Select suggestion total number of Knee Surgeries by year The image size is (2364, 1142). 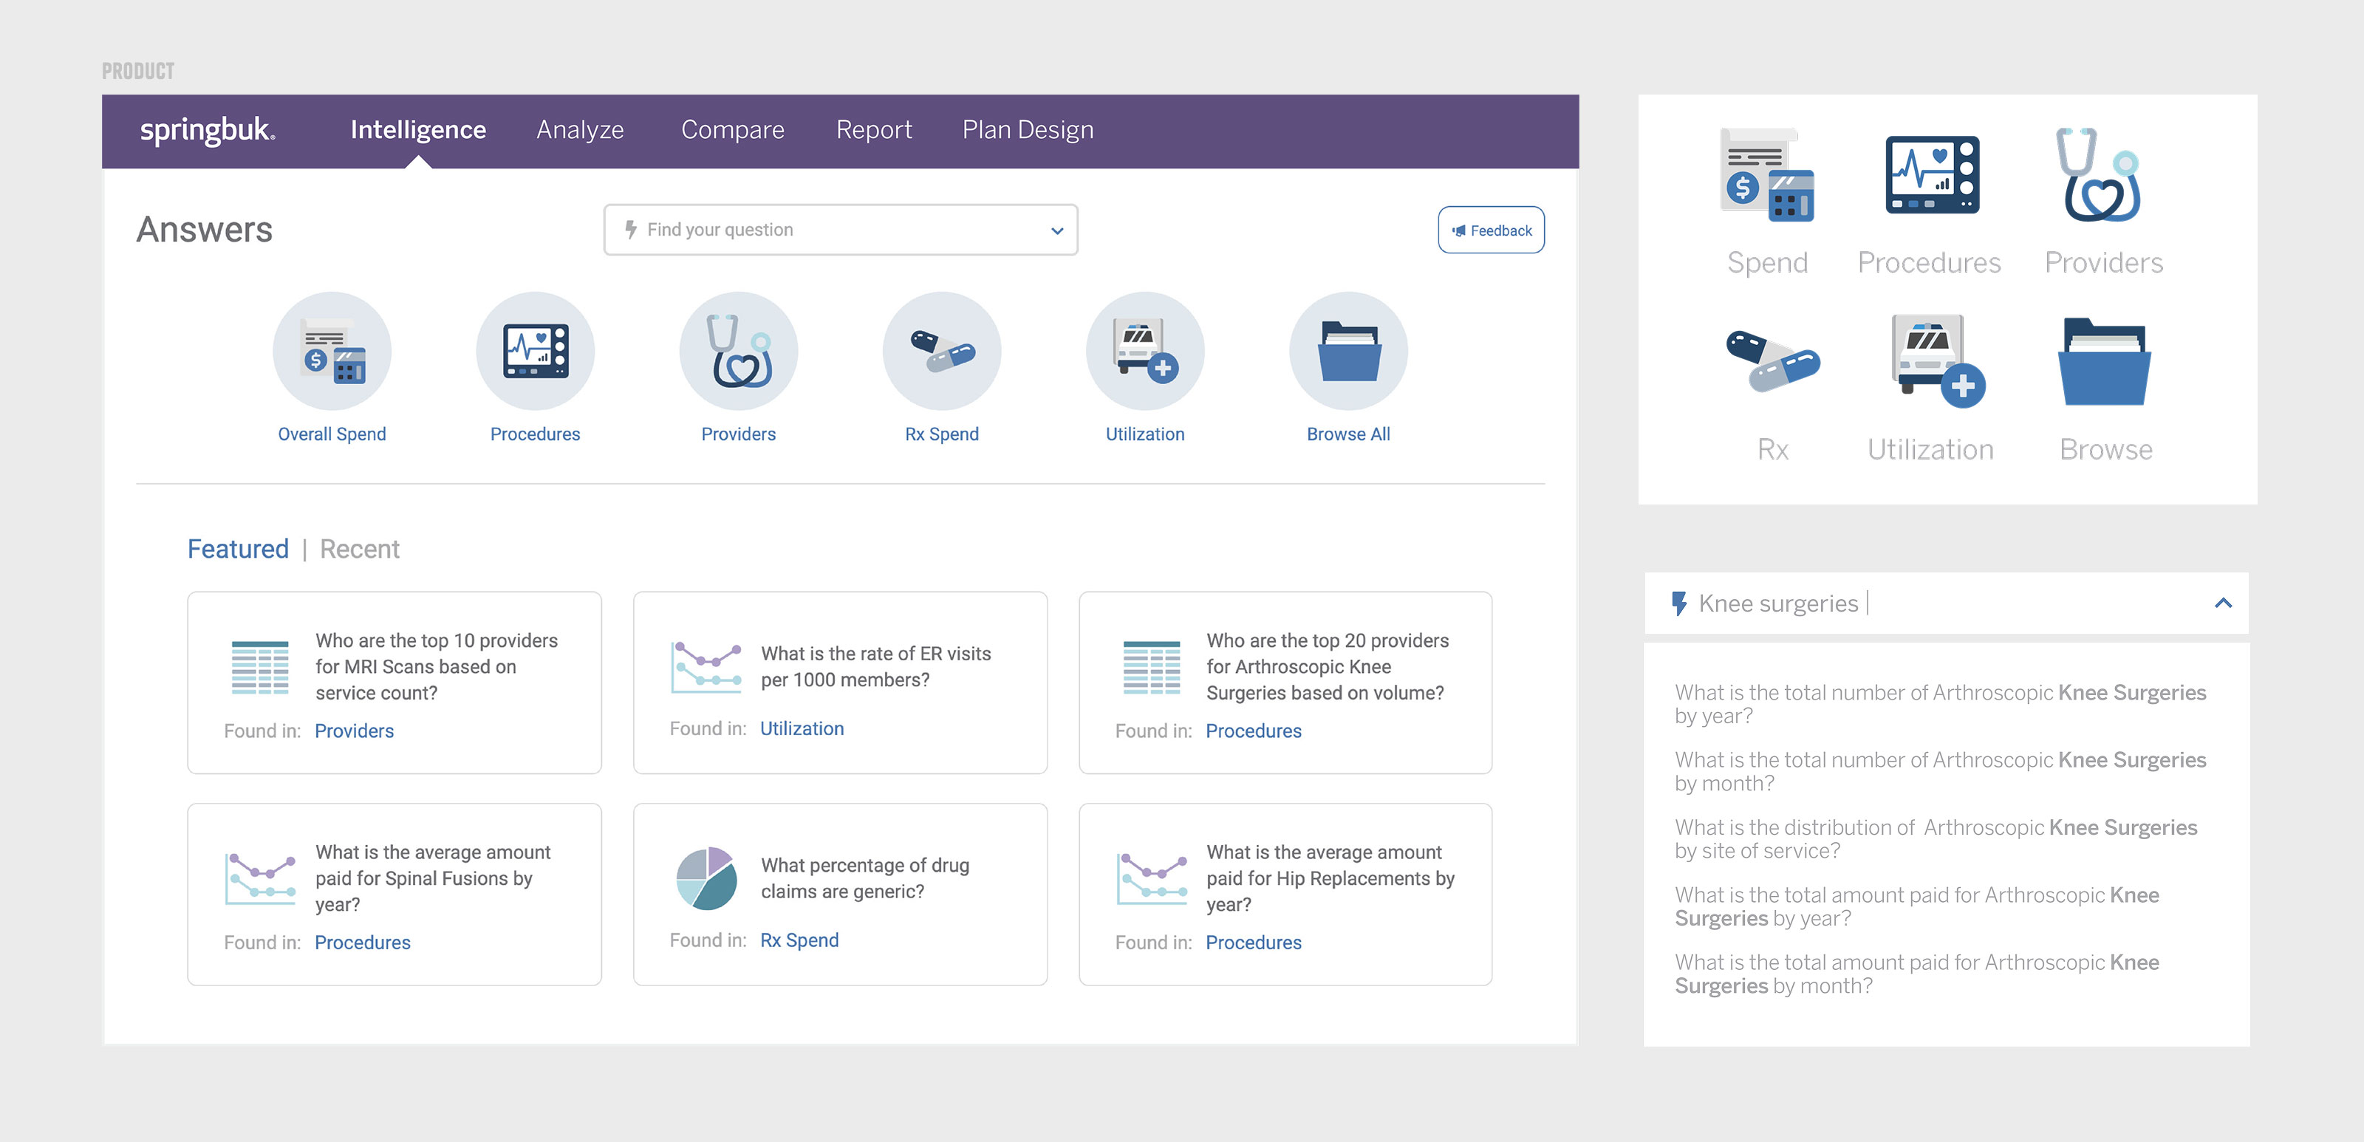(x=1940, y=705)
